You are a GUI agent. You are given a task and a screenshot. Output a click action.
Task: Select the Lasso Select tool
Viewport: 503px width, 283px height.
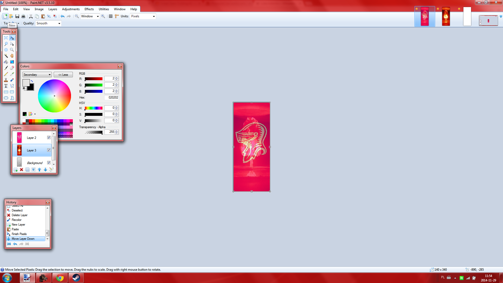(x=6, y=44)
